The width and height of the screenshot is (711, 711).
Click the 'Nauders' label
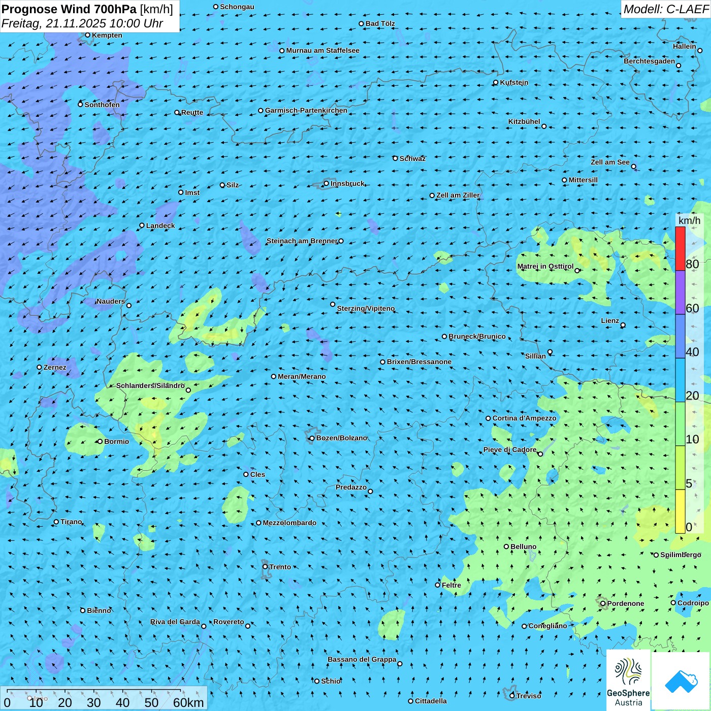(x=110, y=301)
